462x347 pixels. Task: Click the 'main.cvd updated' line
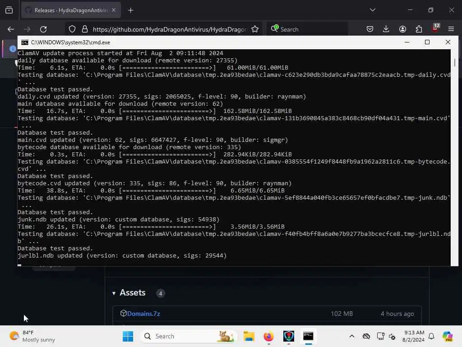click(x=152, y=140)
